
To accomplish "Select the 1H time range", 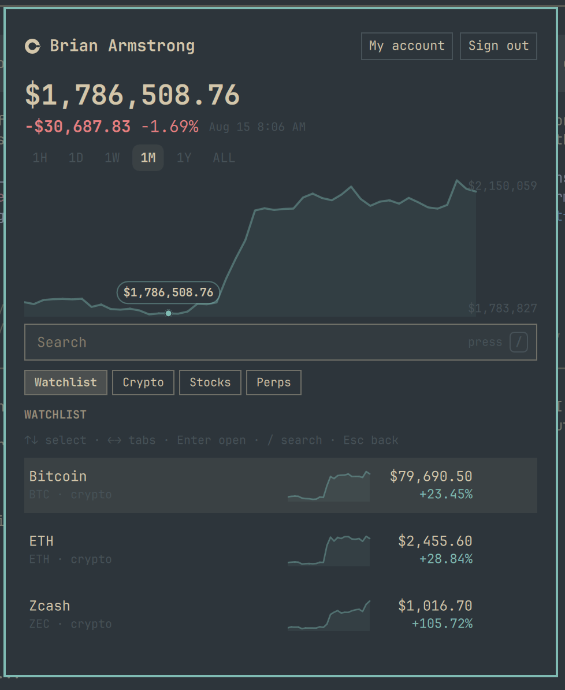I will (x=40, y=158).
